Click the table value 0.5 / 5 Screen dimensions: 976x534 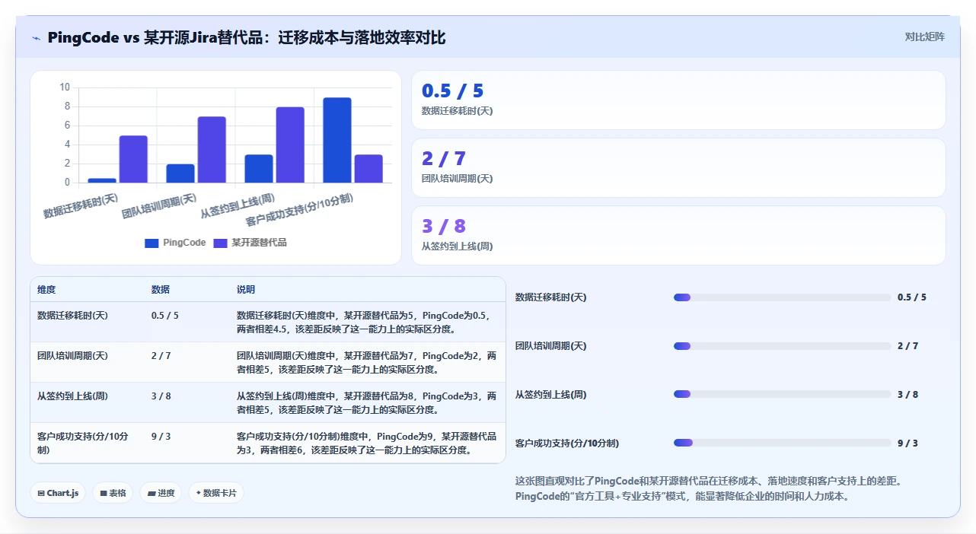point(165,315)
